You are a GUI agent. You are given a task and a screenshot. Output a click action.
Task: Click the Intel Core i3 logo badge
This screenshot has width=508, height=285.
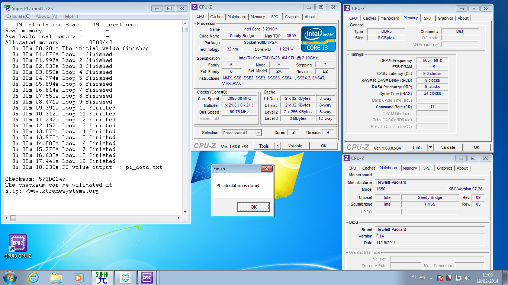click(x=318, y=39)
